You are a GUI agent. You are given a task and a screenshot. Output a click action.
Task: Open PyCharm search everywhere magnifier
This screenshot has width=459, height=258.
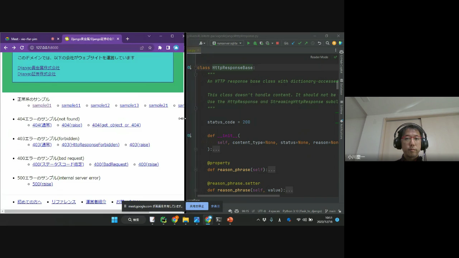pyautogui.click(x=327, y=43)
